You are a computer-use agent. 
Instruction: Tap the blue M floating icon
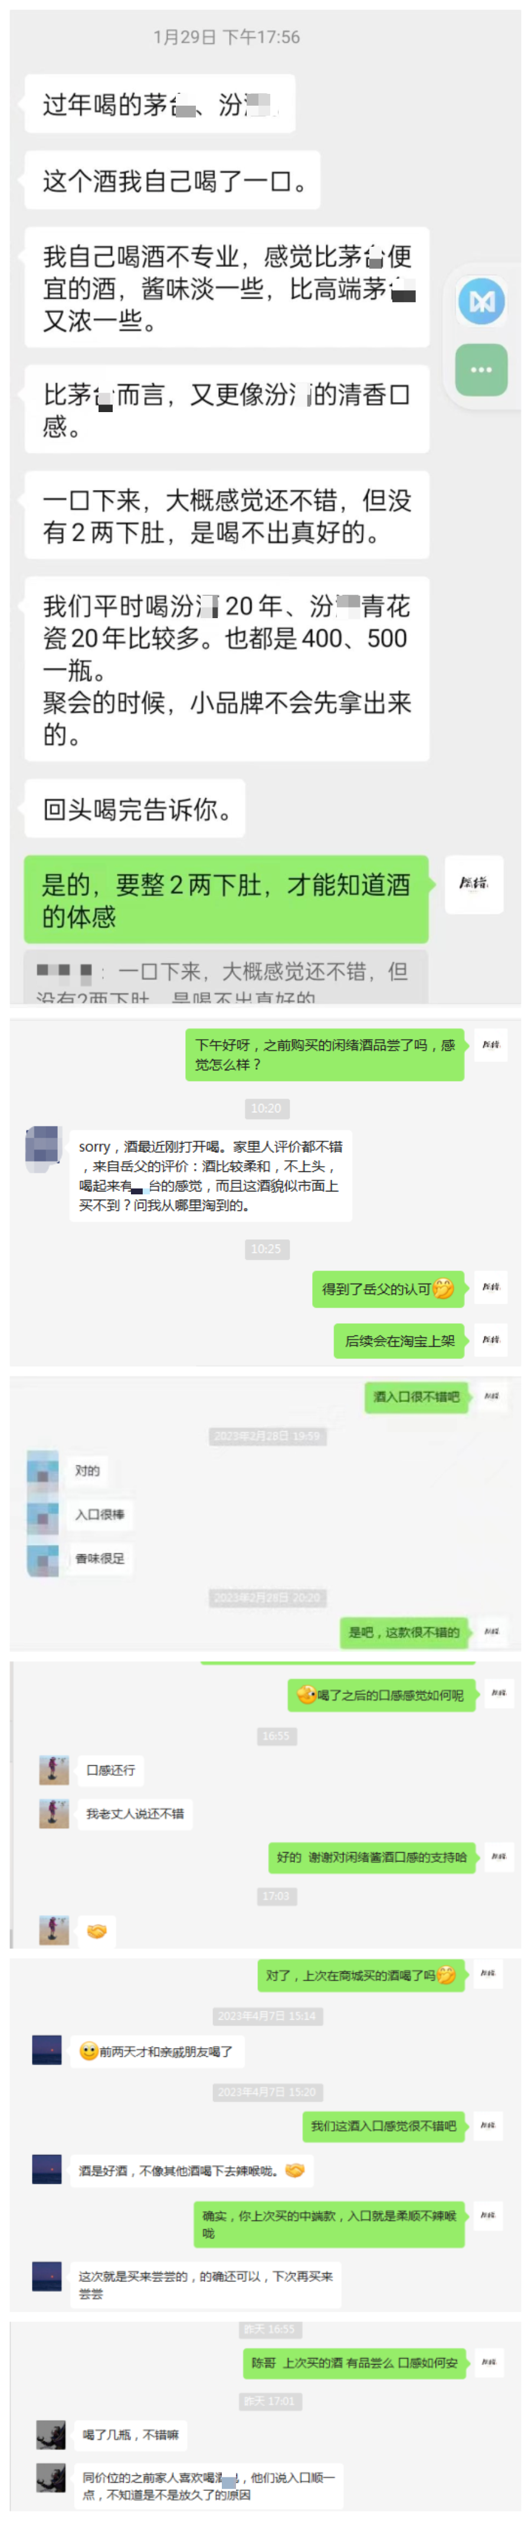pos(481,301)
